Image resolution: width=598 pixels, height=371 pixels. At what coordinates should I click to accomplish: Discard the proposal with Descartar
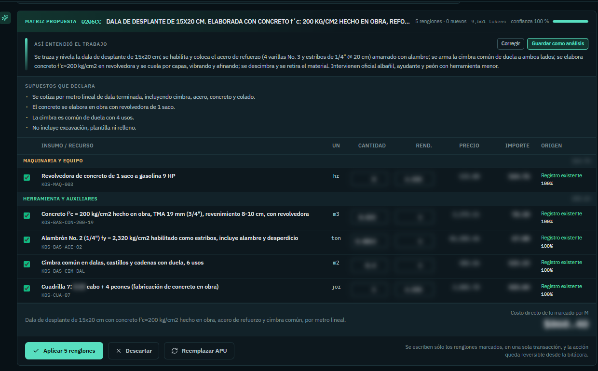(x=134, y=351)
